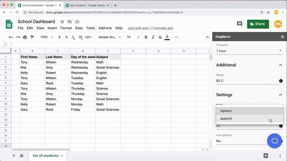Open the Google Sheets home icon
The width and height of the screenshot is (287, 161).
click(9, 24)
